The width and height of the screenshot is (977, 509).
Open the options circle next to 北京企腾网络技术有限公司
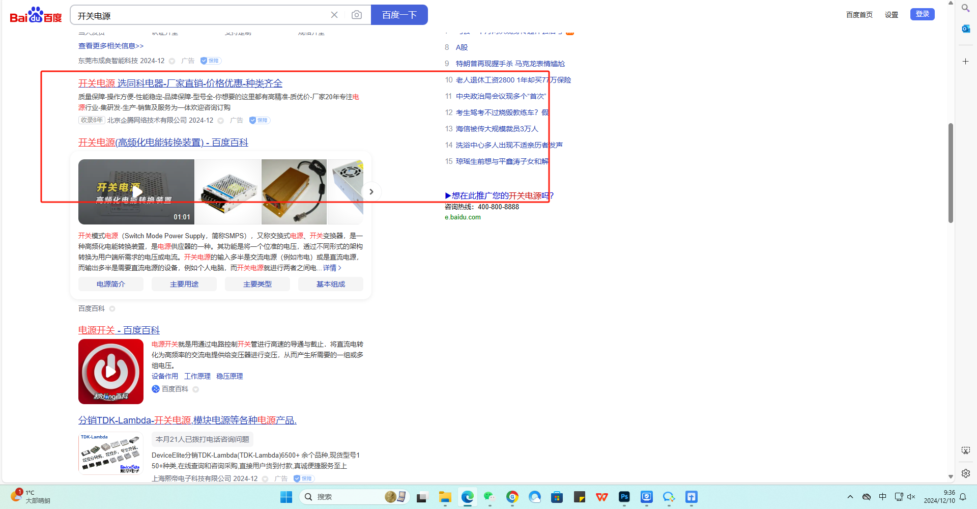coord(221,121)
